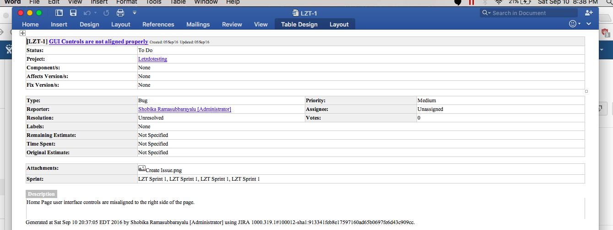The height and width of the screenshot is (230, 613).
Task: Open the Edit menu
Action: coord(54,2)
